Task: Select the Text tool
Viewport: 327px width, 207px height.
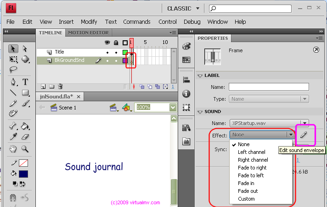Action: tap(25, 82)
